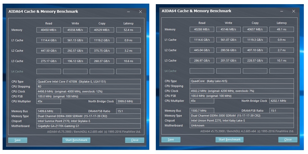Click North Bridge Clock value 3999.0 MHz
Image resolution: width=308 pixels, height=154 pixels.
tap(128, 101)
